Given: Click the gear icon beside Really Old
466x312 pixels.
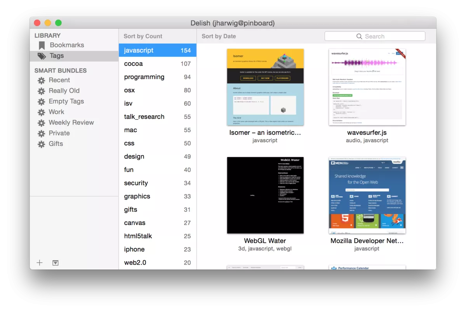Looking at the screenshot, I should (x=41, y=91).
